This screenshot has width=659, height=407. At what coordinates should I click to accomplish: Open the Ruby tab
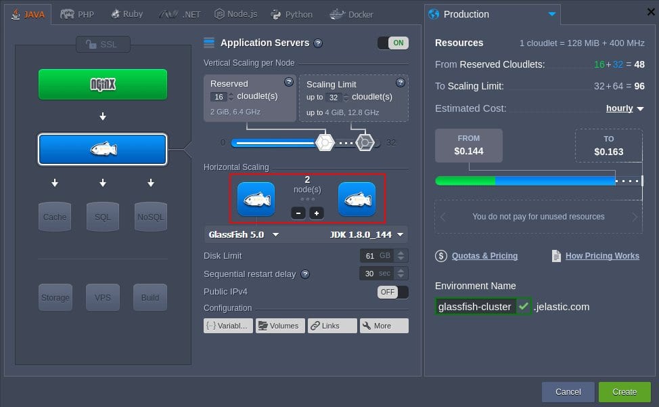[127, 14]
